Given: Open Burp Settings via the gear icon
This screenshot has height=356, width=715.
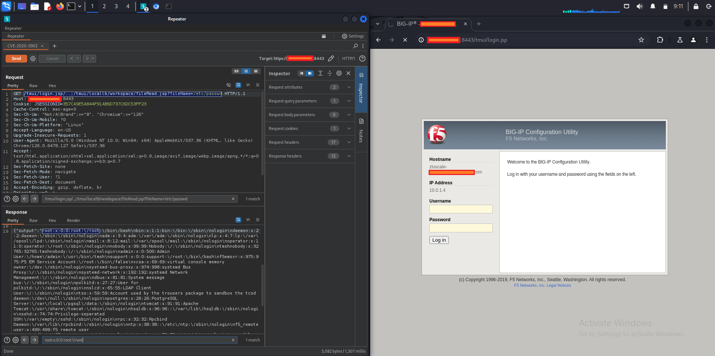Looking at the screenshot, I should coord(353,36).
